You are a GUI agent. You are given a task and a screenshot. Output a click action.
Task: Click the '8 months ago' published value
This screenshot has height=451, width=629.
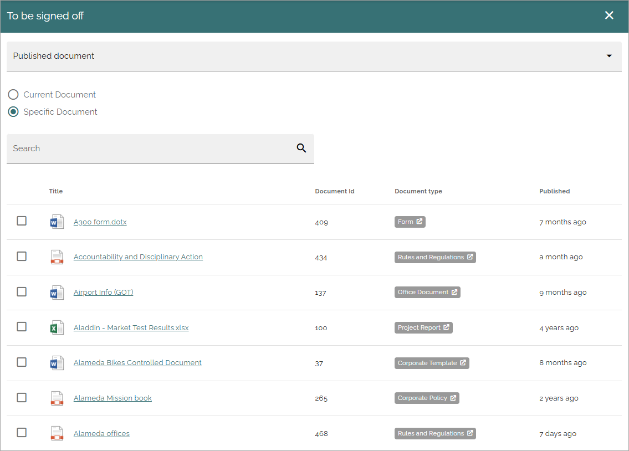click(563, 363)
